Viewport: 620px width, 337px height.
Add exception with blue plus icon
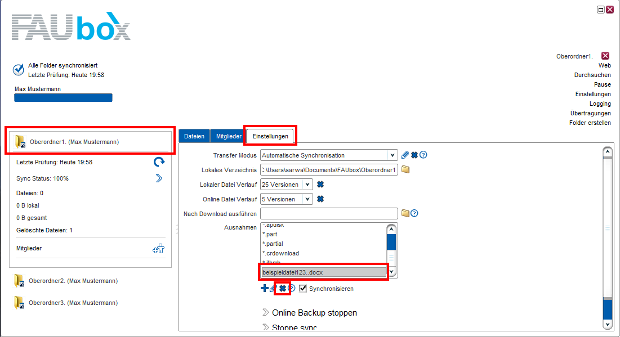click(x=265, y=289)
